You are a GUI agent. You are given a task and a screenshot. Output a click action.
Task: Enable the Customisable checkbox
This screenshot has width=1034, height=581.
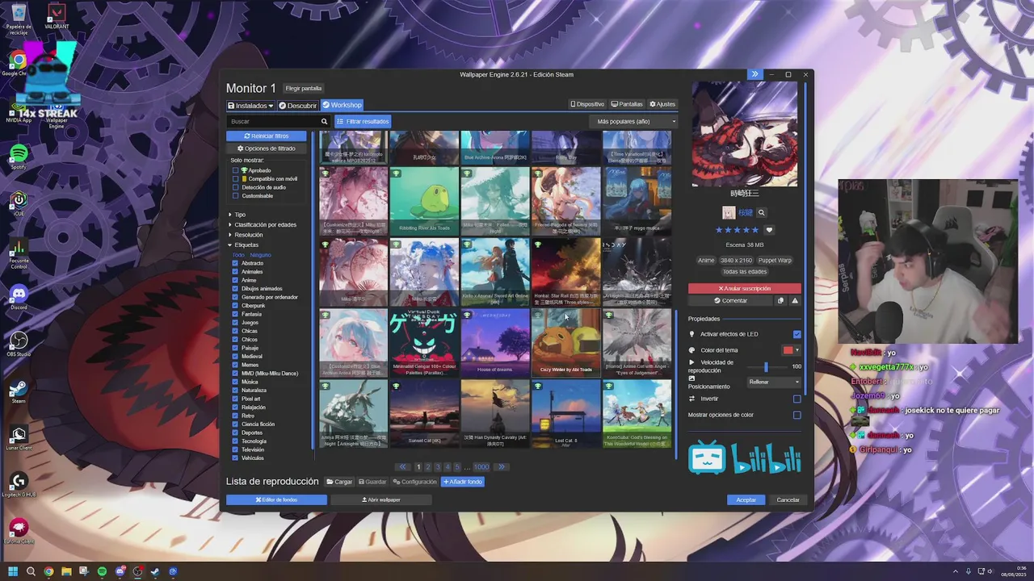click(x=236, y=196)
